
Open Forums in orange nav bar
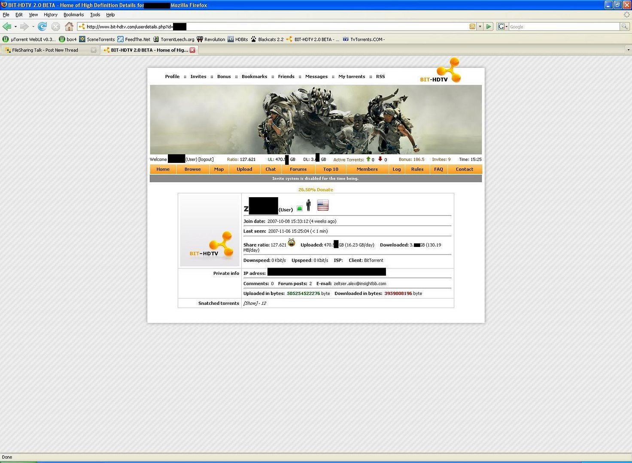coord(298,169)
